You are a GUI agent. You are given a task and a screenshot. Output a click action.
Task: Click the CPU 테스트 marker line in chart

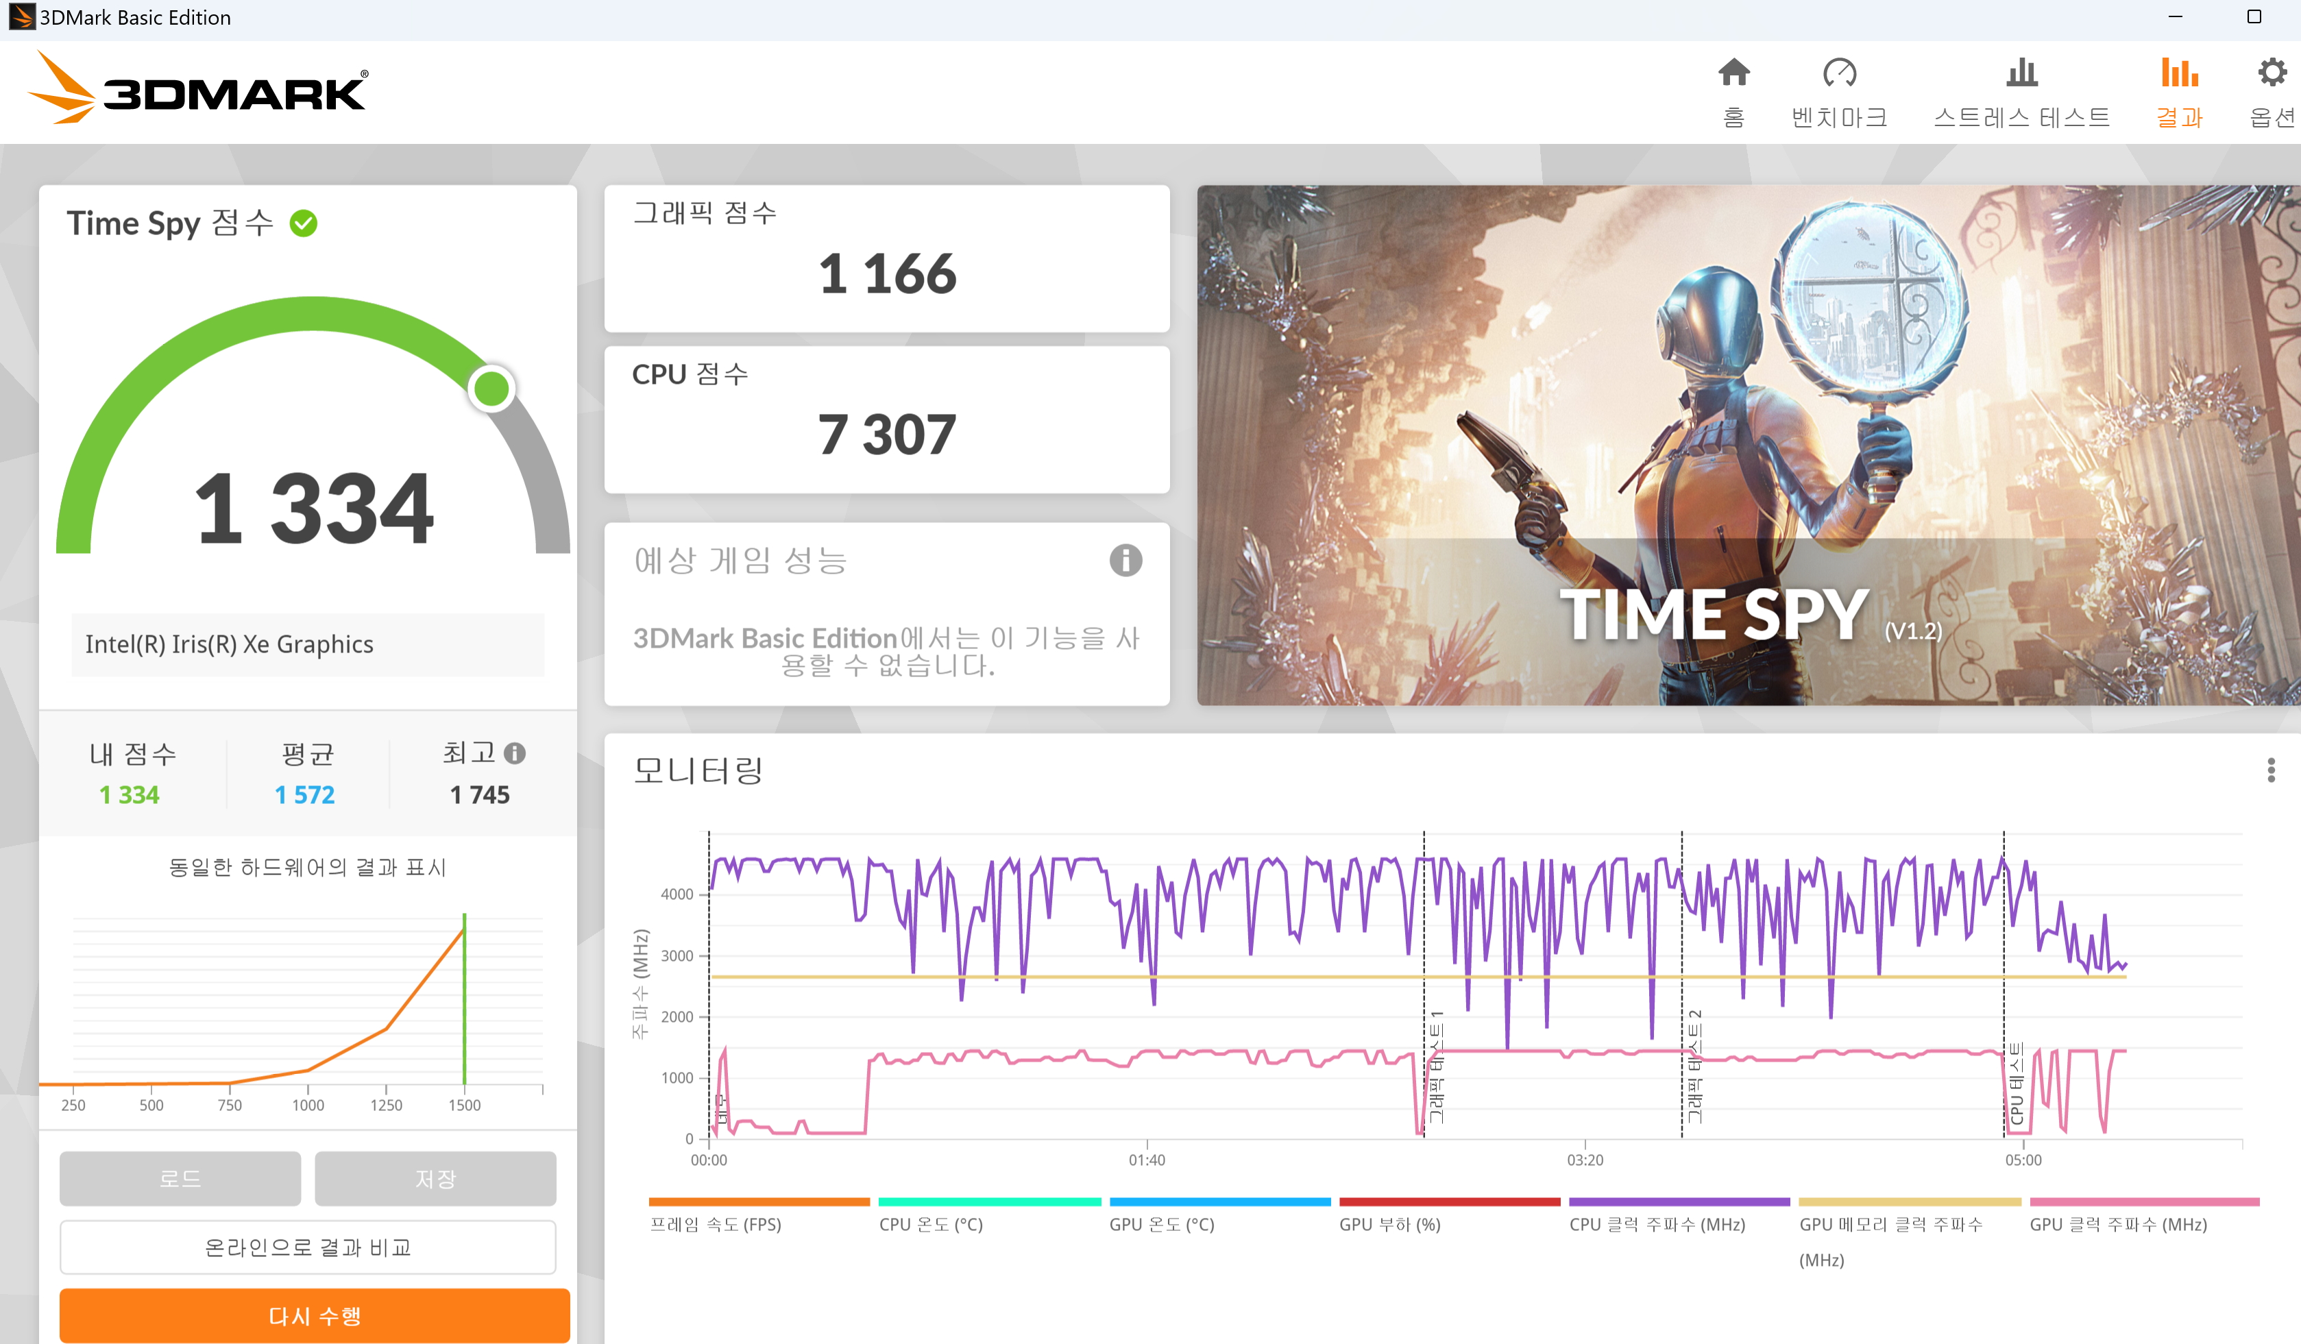click(2004, 984)
